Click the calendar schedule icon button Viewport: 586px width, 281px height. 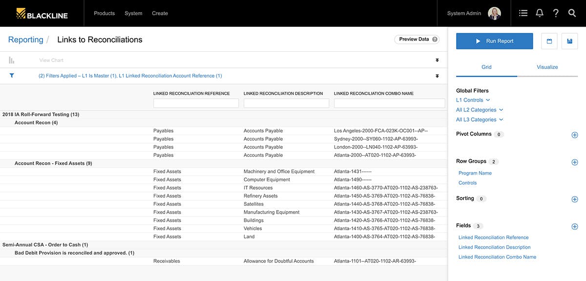pos(549,41)
